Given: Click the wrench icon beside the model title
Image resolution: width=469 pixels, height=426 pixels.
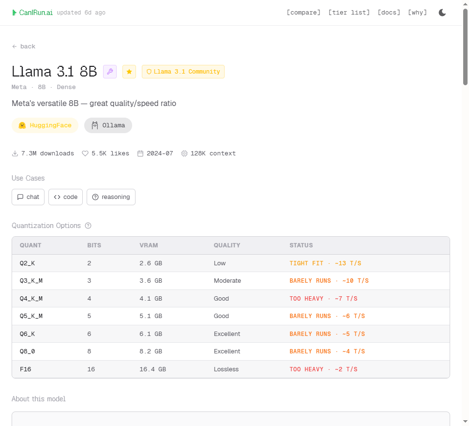Looking at the screenshot, I should pos(110,71).
